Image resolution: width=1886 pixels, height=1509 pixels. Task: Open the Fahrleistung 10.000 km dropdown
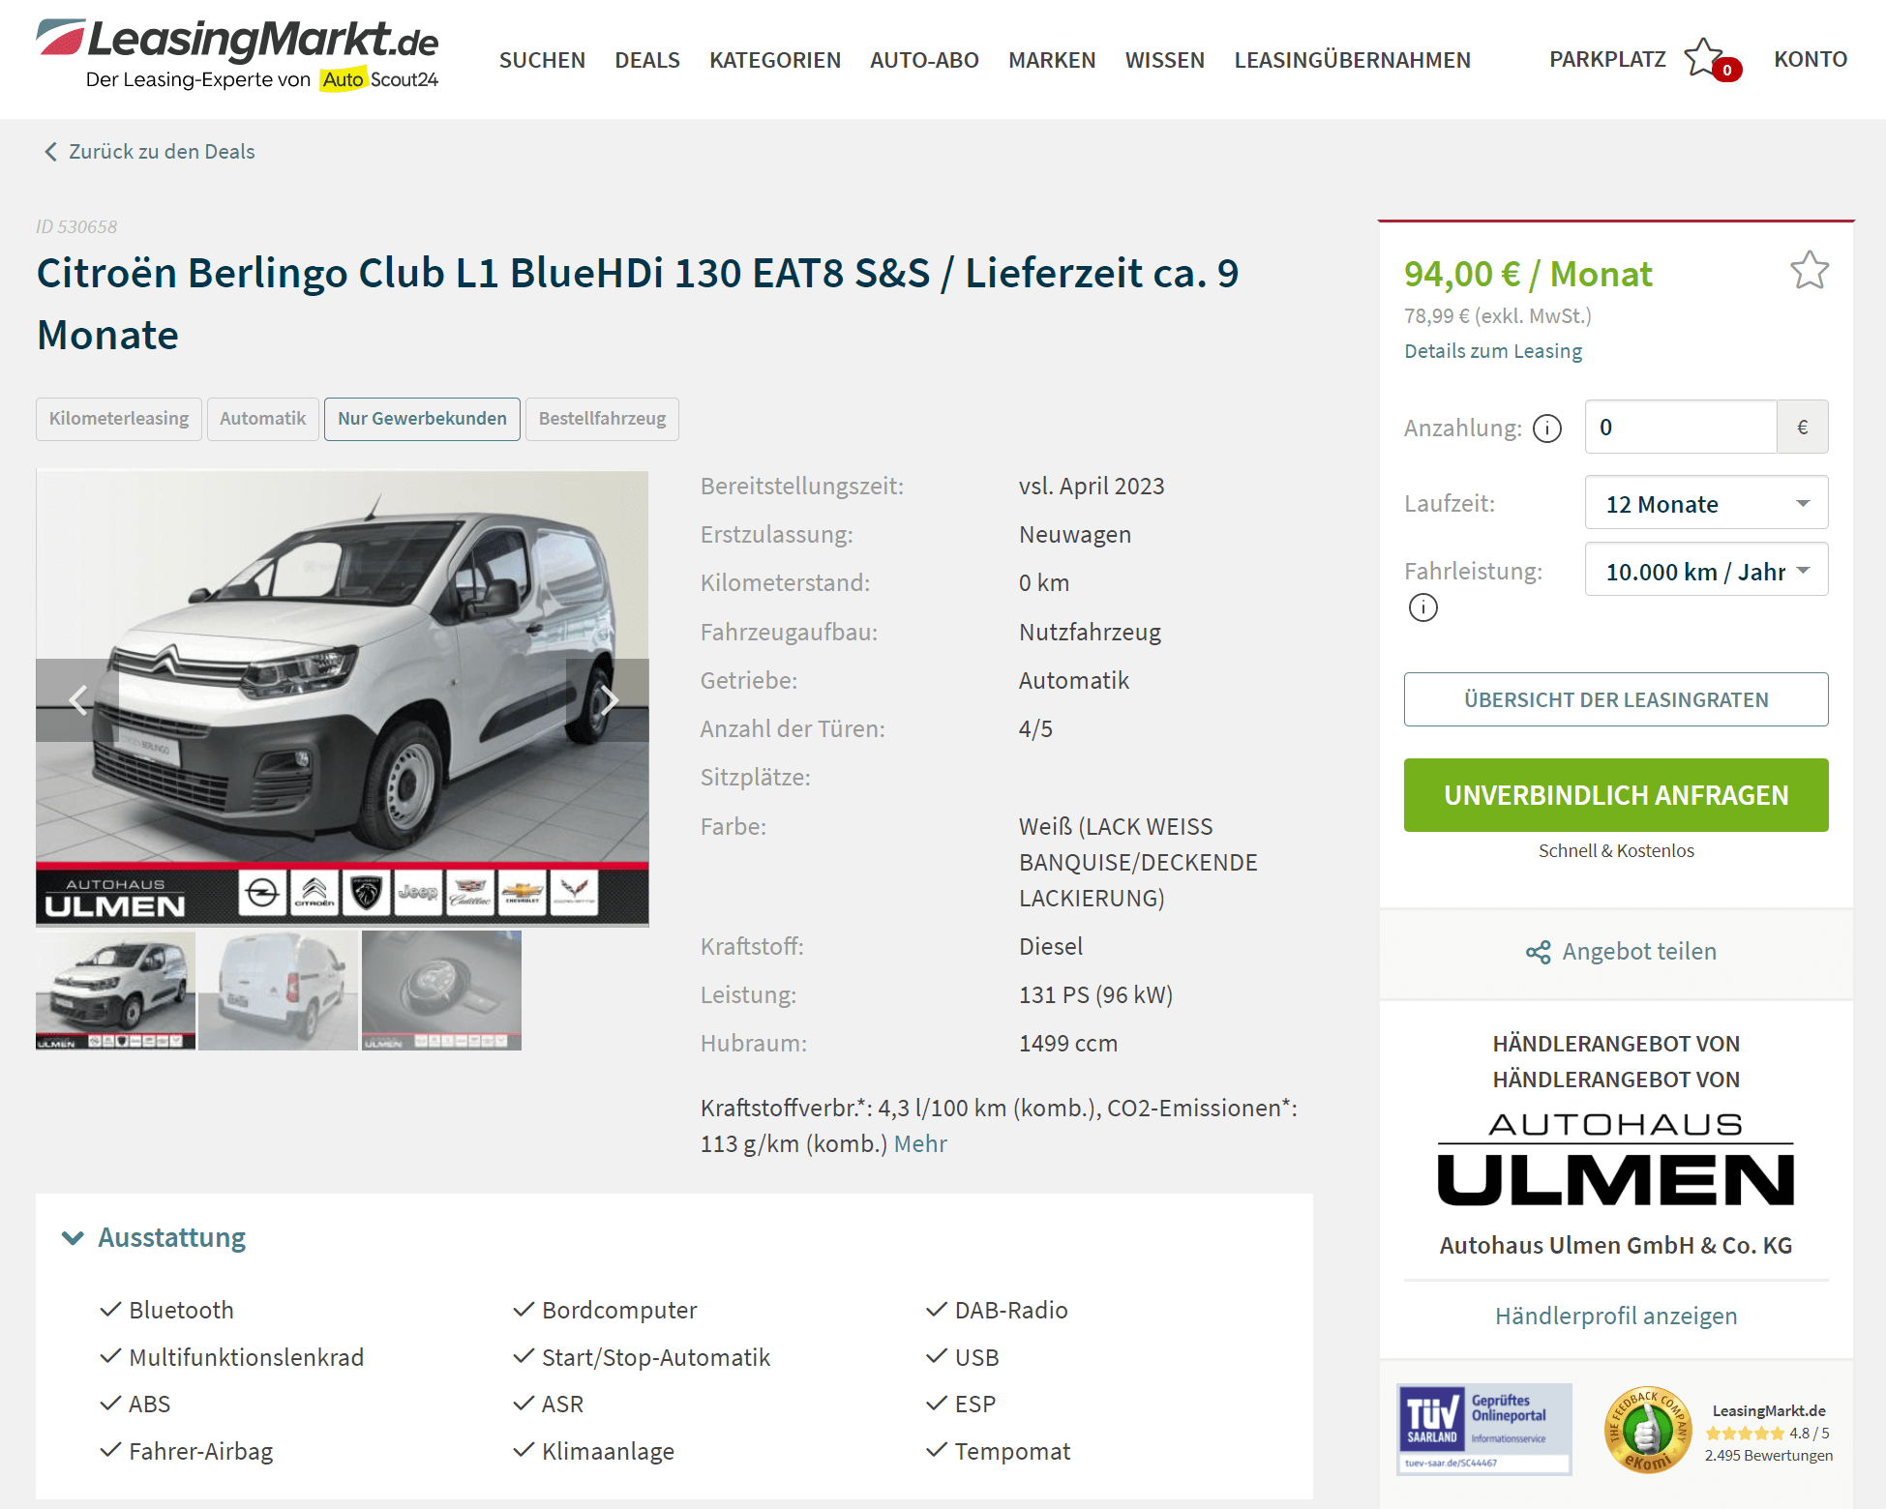[1706, 571]
